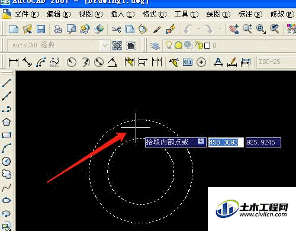Open the Zoom Window flyout icon
The width and height of the screenshot is (296, 231).
(261, 29)
